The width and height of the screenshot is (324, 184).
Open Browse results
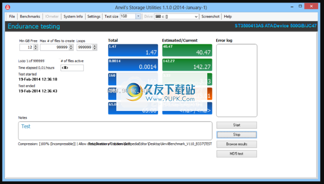click(237, 144)
